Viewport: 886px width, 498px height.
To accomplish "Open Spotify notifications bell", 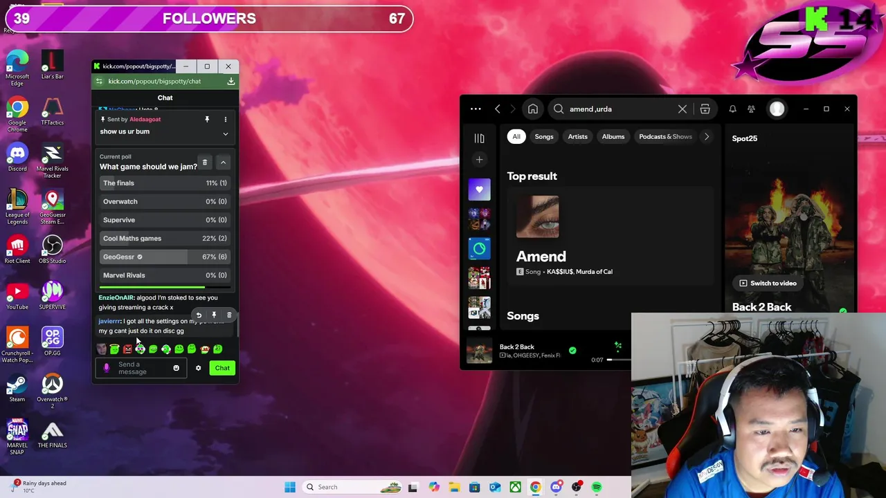I will [732, 109].
